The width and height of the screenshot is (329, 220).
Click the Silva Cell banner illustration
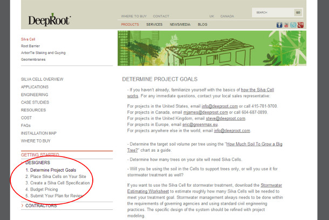(x=212, y=48)
